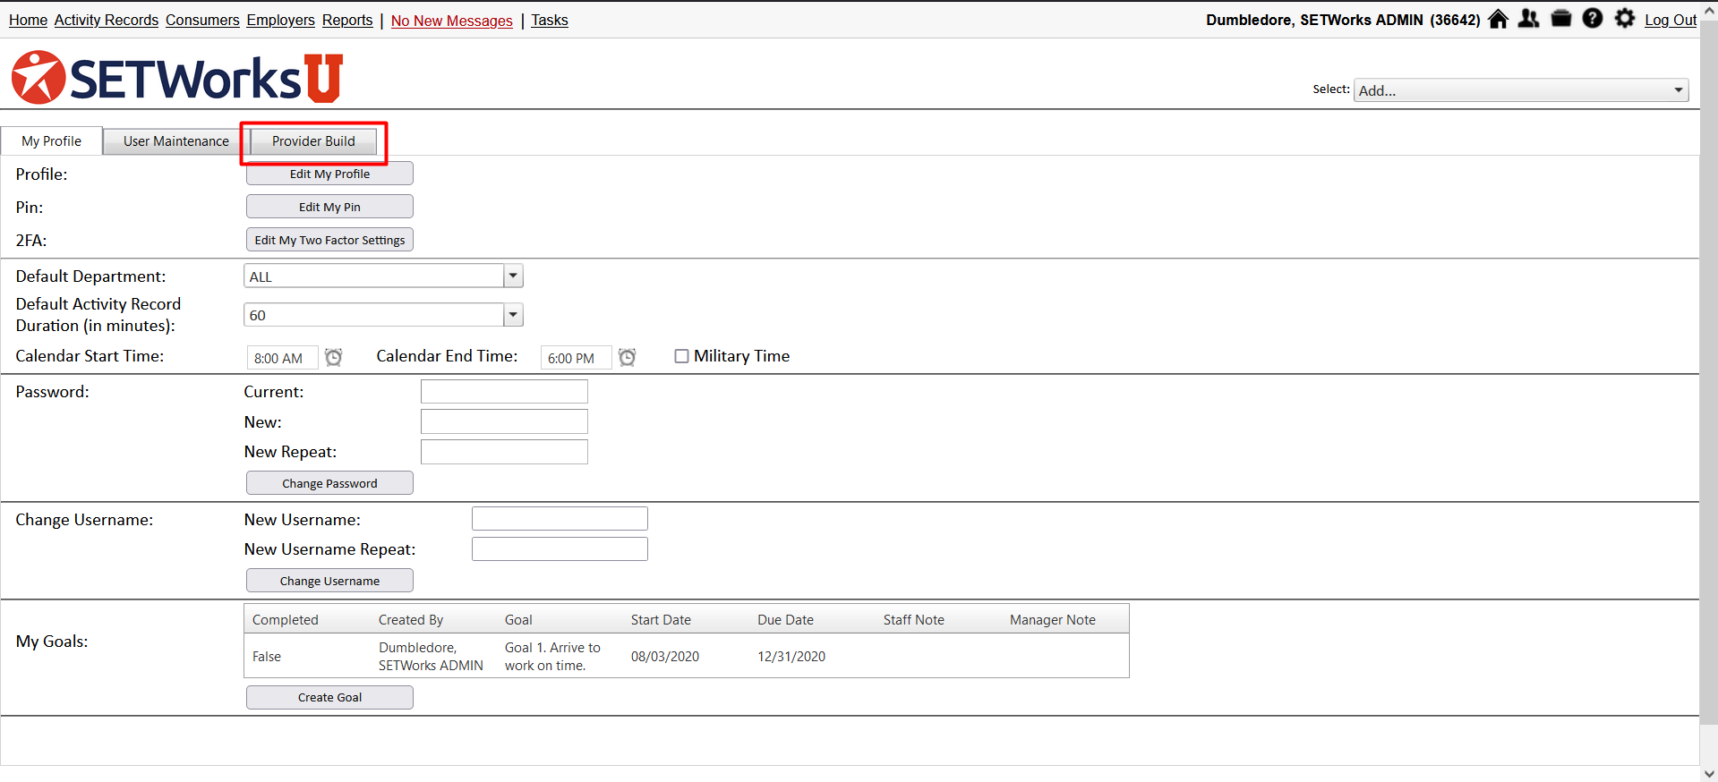Click the Start Date column header
This screenshot has height=782, width=1718.
[x=661, y=620]
